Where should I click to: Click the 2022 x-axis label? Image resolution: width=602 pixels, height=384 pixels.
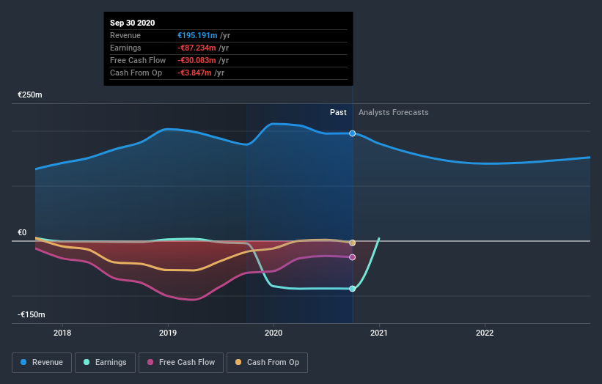(485, 333)
